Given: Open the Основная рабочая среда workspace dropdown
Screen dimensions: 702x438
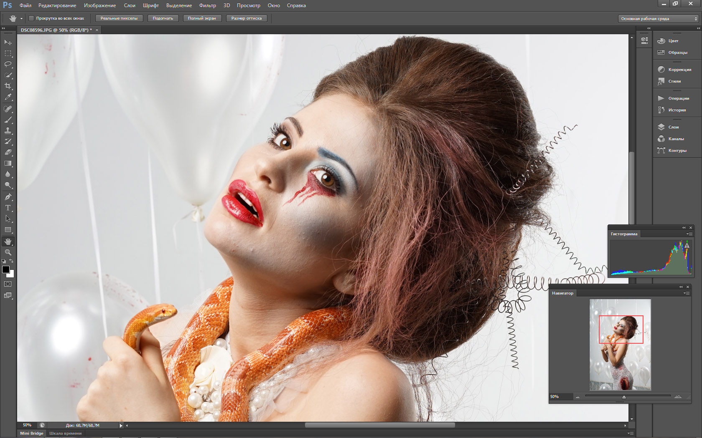Looking at the screenshot, I should (659, 19).
